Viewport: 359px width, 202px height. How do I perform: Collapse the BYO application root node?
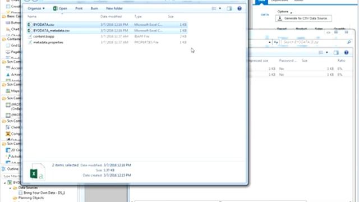point(5,183)
